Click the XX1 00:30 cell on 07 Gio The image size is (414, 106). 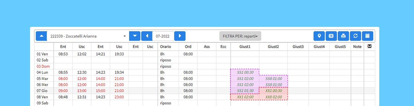(273, 91)
